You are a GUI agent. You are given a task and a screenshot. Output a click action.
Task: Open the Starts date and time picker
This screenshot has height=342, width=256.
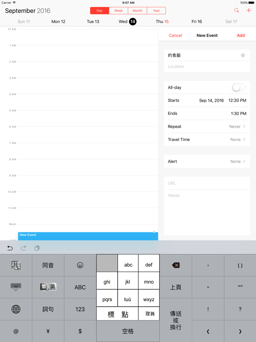[207, 101]
